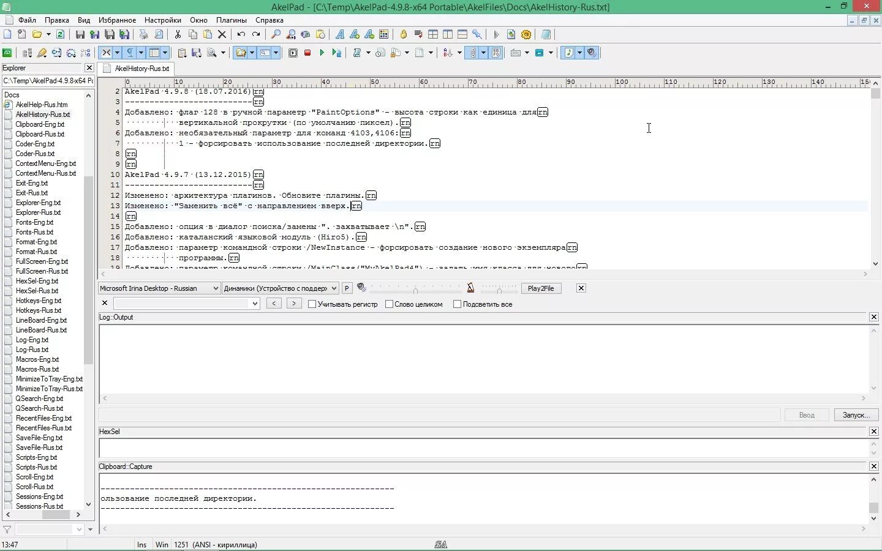Toggle the 'P' button in the speech panel
Viewport: 882px width, 551px height.
click(x=347, y=288)
